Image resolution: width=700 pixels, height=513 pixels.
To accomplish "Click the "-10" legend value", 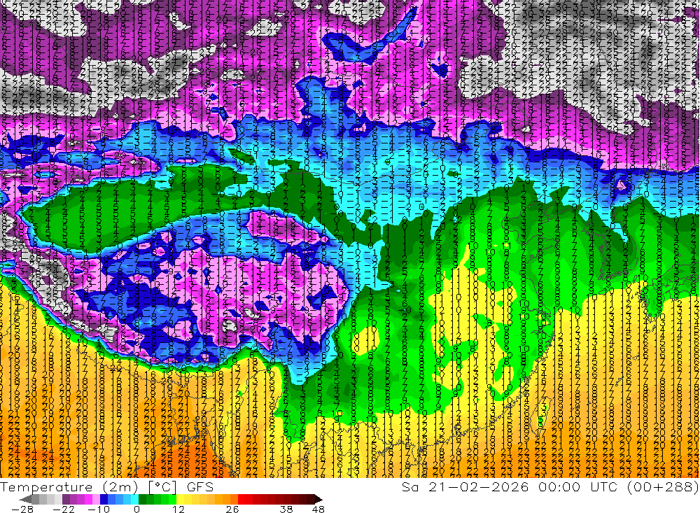I will [99, 509].
